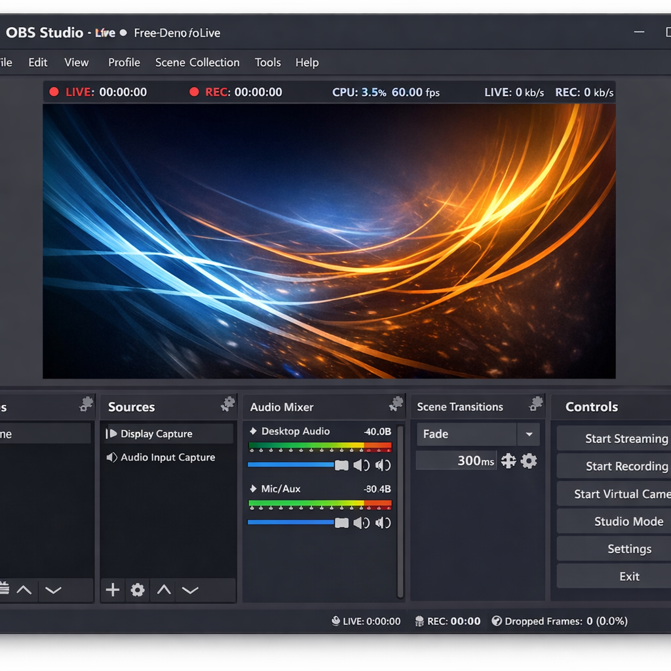The height and width of the screenshot is (671, 671).
Task: Click the Audio Mixer panel header gear icon
Action: pos(396,404)
